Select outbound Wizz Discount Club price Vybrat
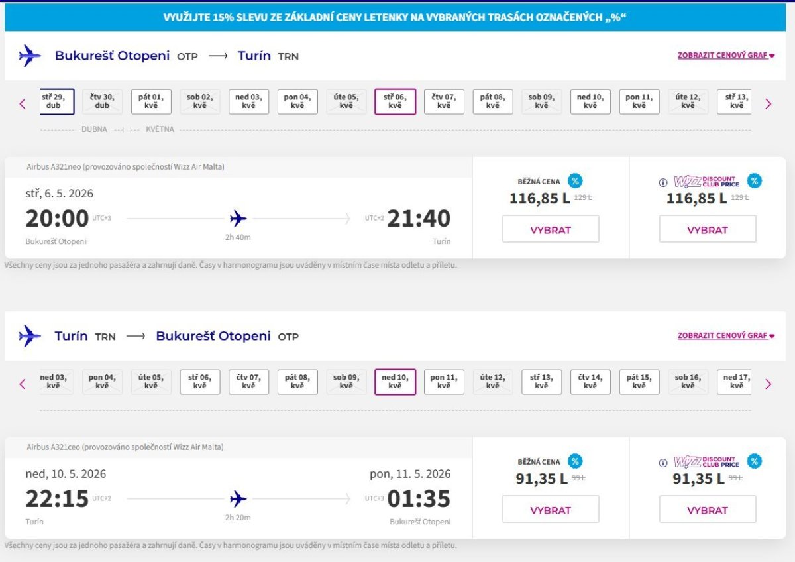This screenshot has height=562, width=795. coord(707,229)
